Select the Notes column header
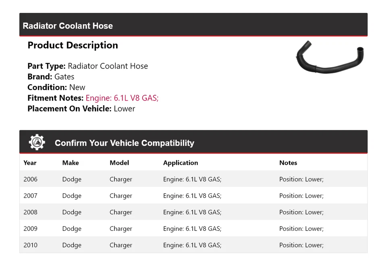Screen dimensions: 387x266 pyautogui.click(x=288, y=163)
